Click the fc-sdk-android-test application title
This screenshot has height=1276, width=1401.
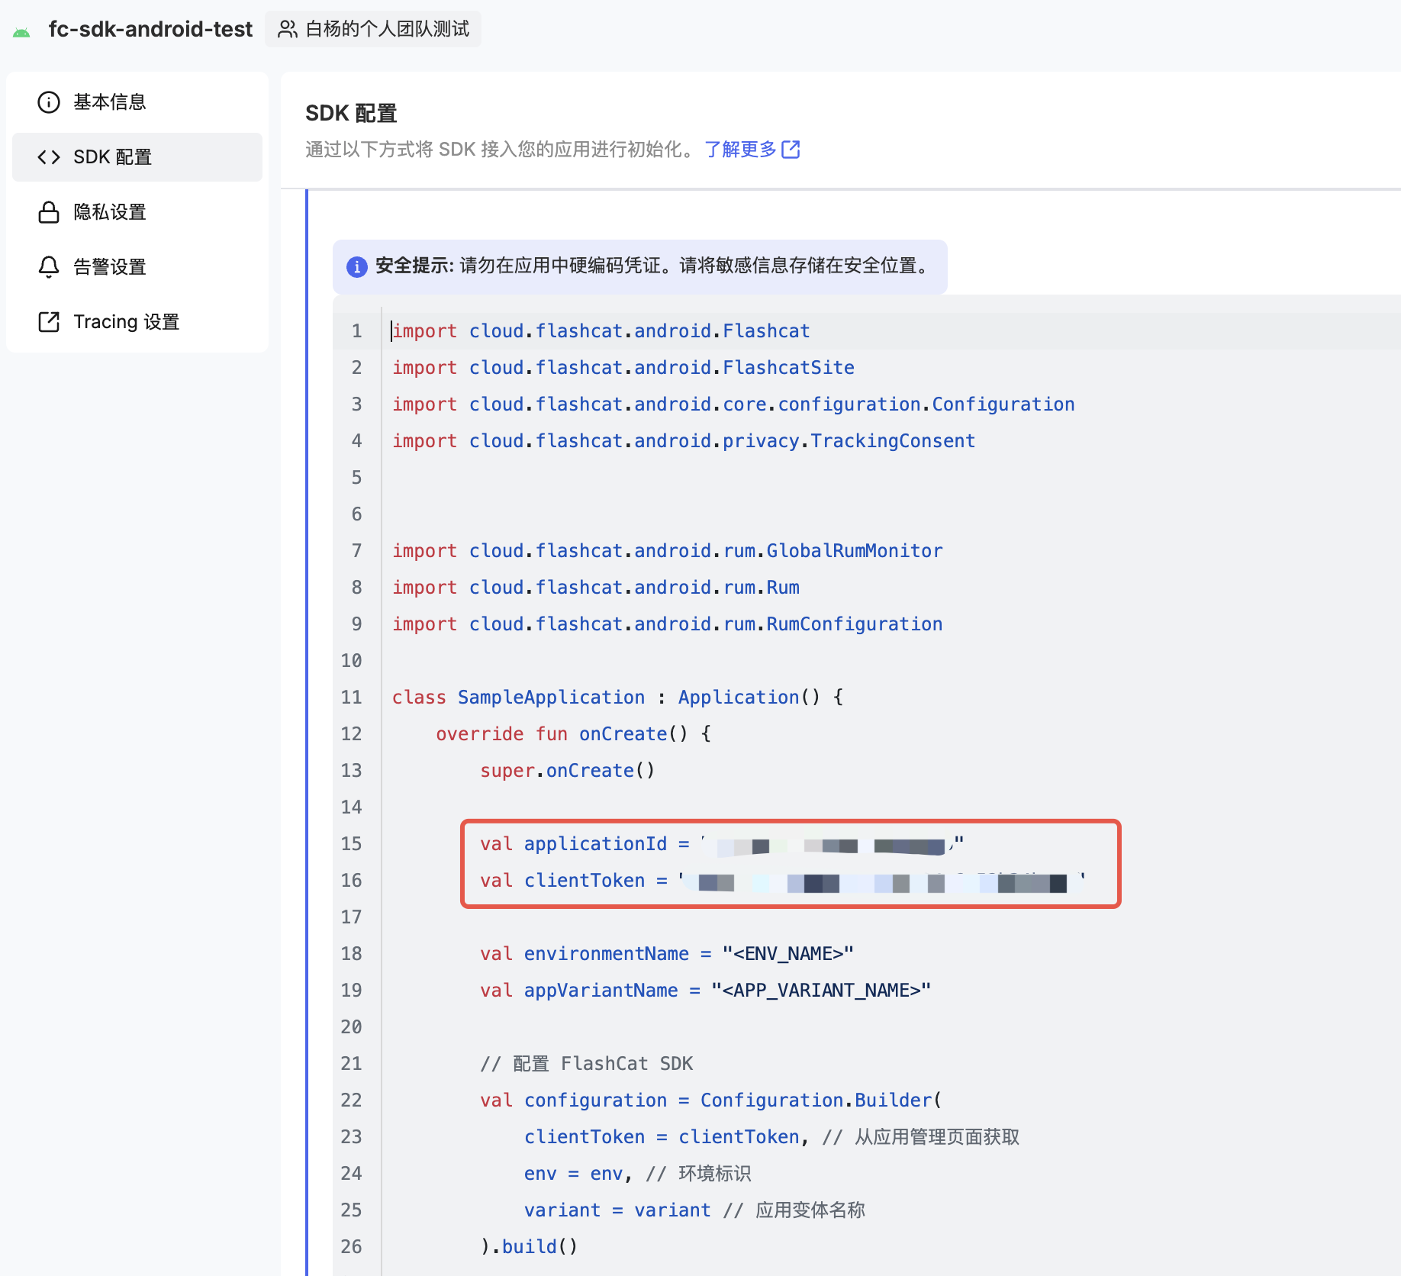(150, 29)
